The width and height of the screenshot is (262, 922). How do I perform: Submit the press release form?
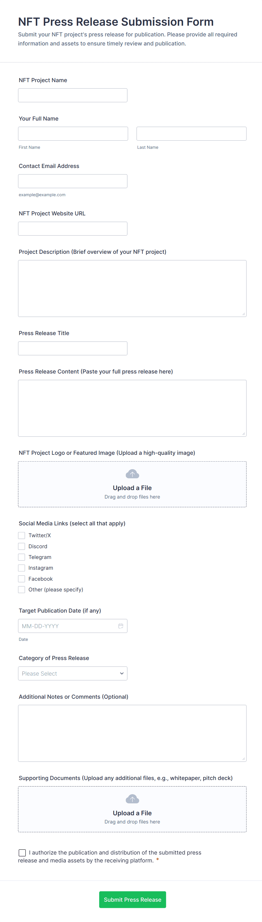point(132,899)
